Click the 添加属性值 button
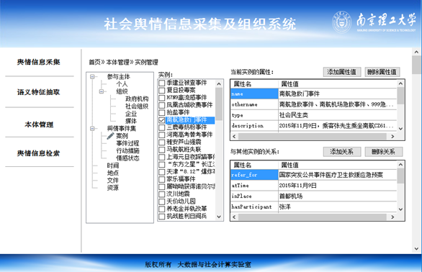Screen dimensions: 422x272 [x=342, y=72]
